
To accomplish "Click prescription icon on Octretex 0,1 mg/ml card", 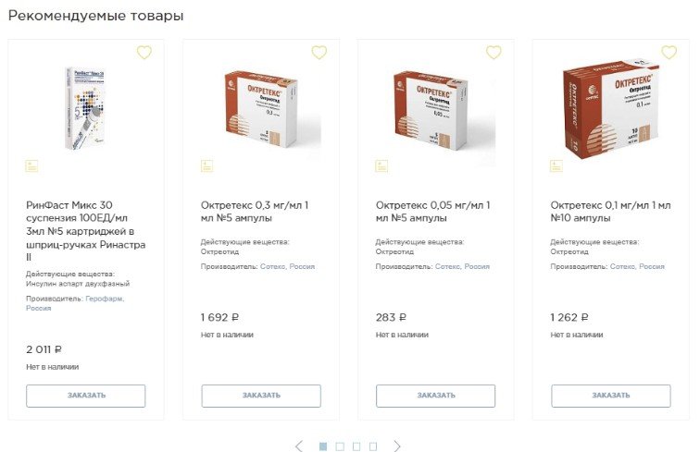I will click(x=556, y=165).
